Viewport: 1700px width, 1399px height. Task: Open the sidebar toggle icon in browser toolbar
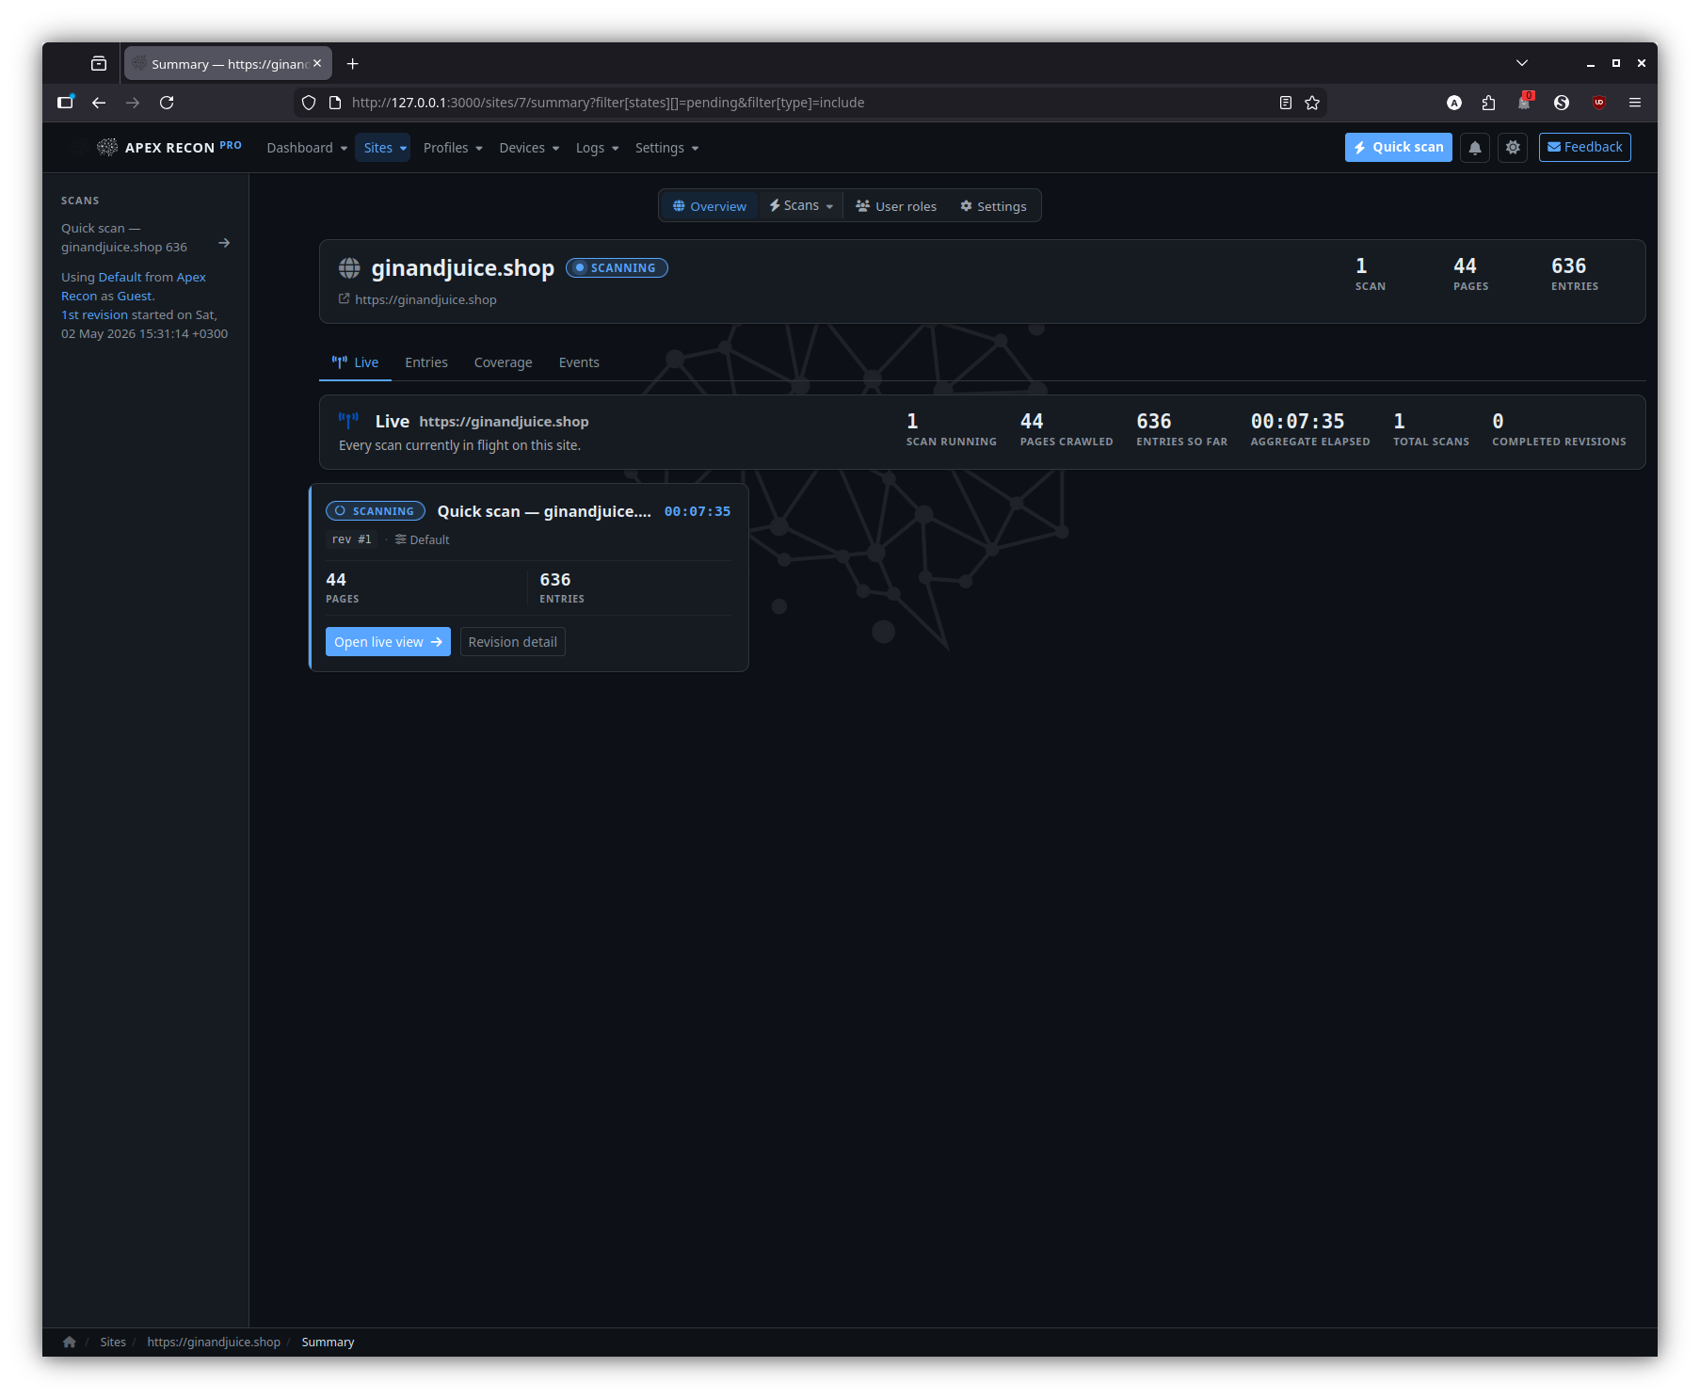tap(65, 103)
